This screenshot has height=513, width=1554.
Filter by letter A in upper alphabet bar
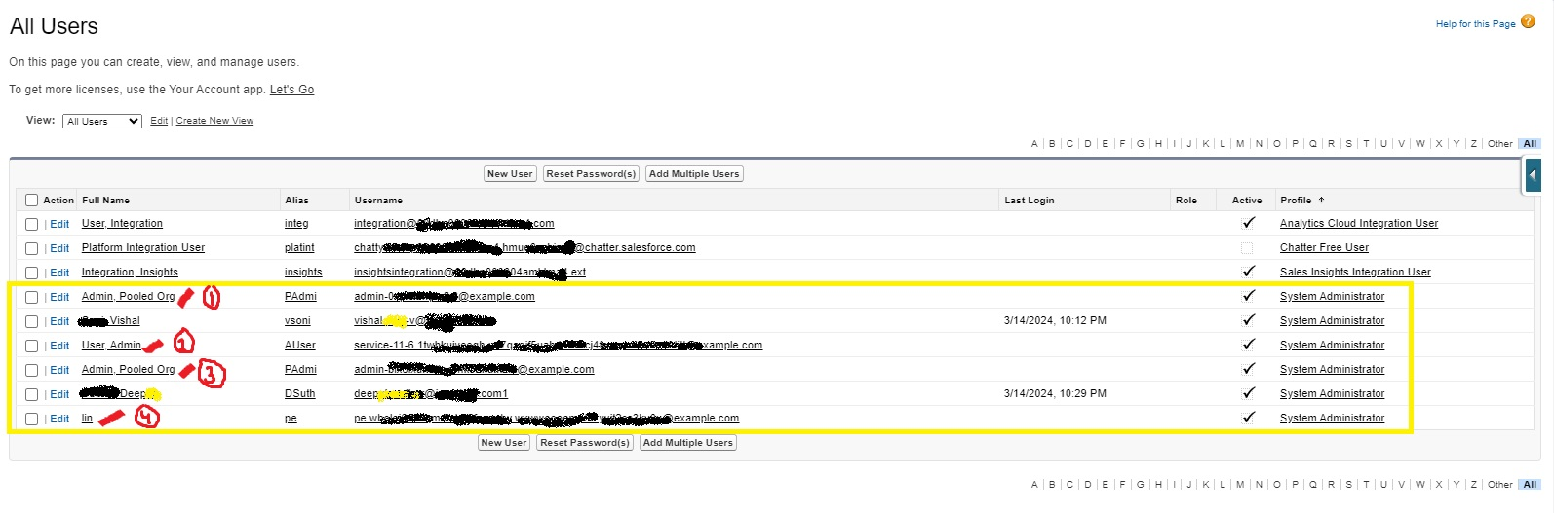1034,144
